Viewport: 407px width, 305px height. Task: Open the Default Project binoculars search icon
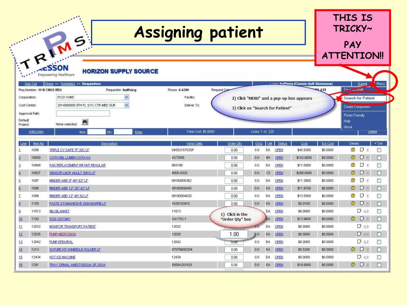(85, 122)
